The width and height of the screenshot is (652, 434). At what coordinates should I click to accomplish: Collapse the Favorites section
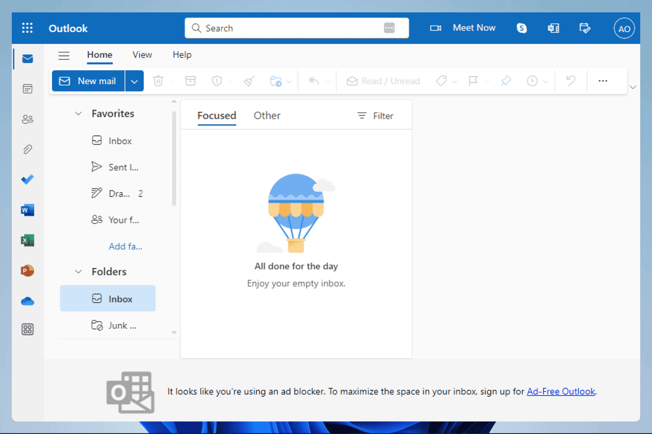[78, 113]
